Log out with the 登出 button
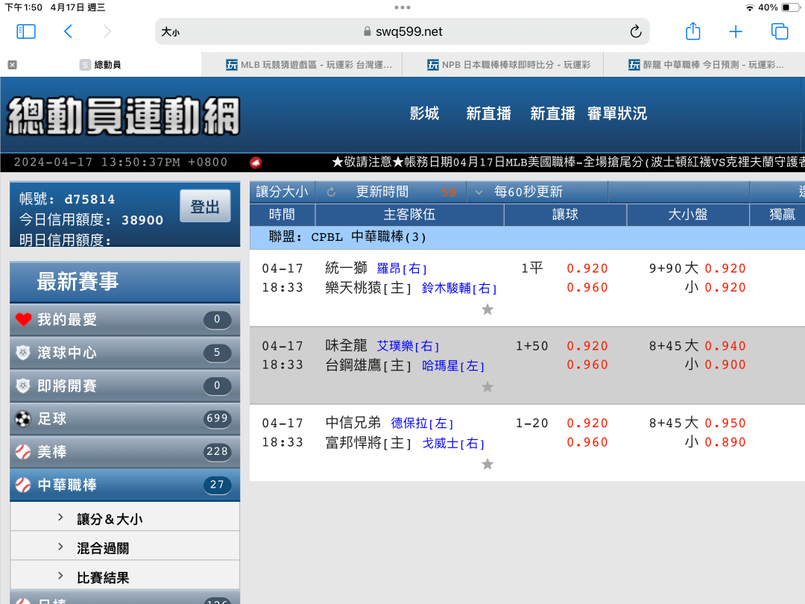 (206, 207)
